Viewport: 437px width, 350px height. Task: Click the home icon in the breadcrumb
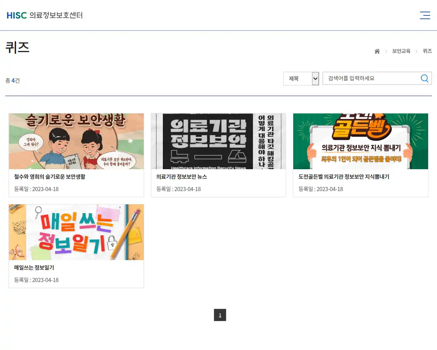pyautogui.click(x=377, y=51)
